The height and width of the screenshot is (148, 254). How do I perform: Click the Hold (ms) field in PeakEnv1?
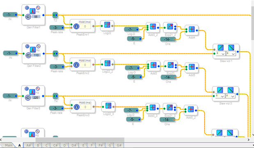(85, 26)
